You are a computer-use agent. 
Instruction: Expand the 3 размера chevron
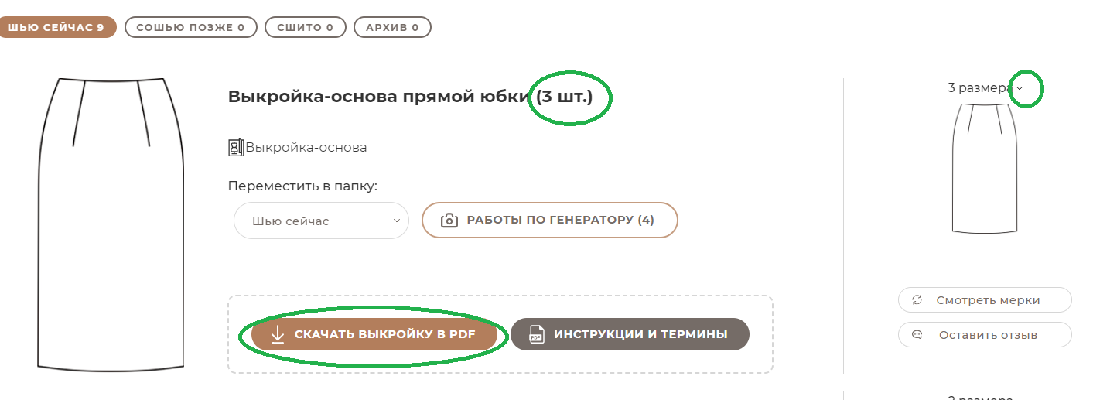[1020, 88]
